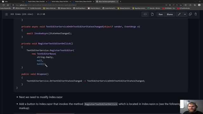The width and height of the screenshot is (203, 114).
Task: Open 'Create a NuGet pac...' bookmark
Action: [x=49, y=8]
